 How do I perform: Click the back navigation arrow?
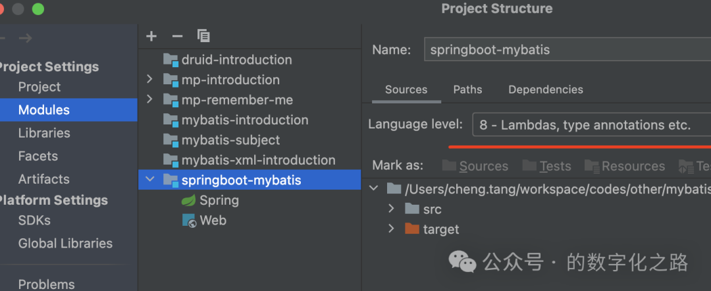[x=3, y=38]
